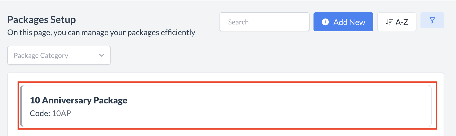
Task: Click the sort arrow icon beside A-Z
Action: tap(389, 22)
